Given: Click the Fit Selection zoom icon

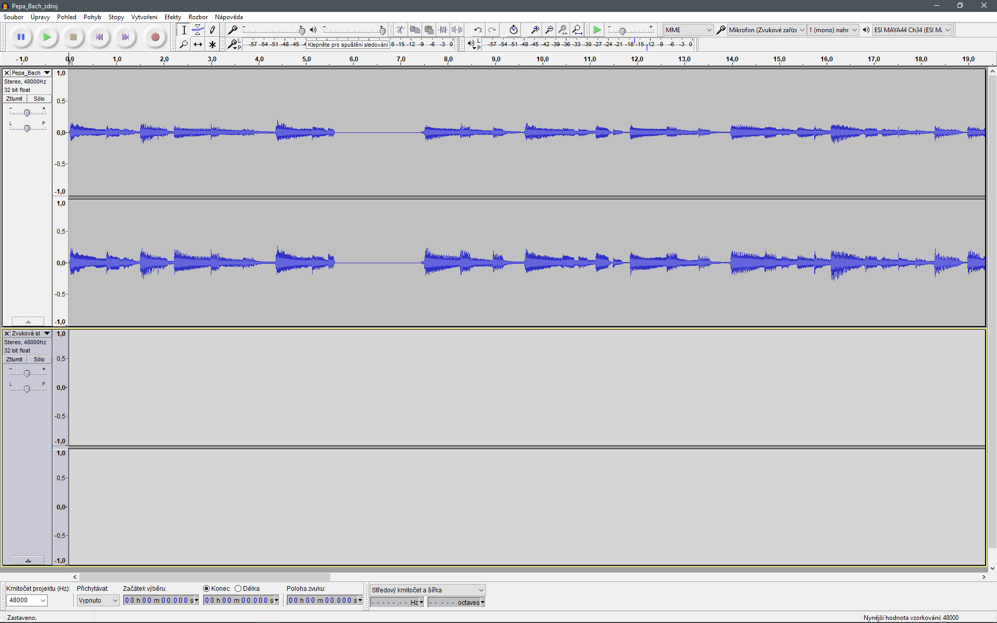Looking at the screenshot, I should (563, 30).
